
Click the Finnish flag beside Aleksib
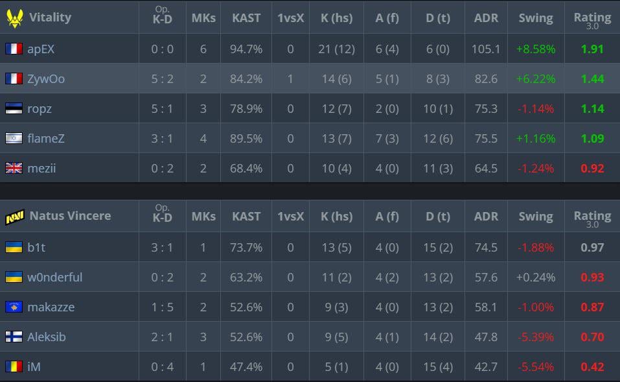tap(14, 337)
